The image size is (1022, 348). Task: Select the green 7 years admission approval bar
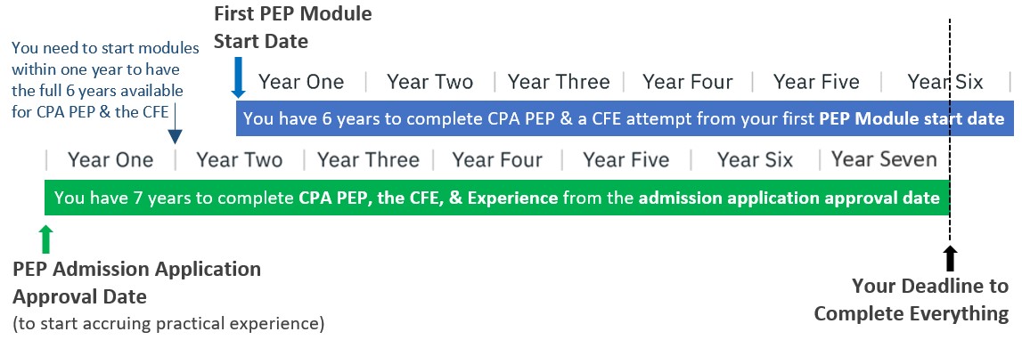pos(496,197)
